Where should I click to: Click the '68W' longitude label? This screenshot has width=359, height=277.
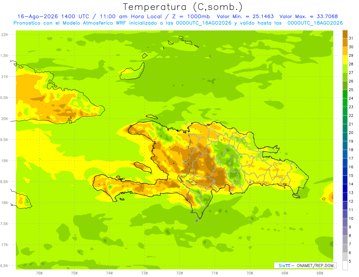(320, 273)
